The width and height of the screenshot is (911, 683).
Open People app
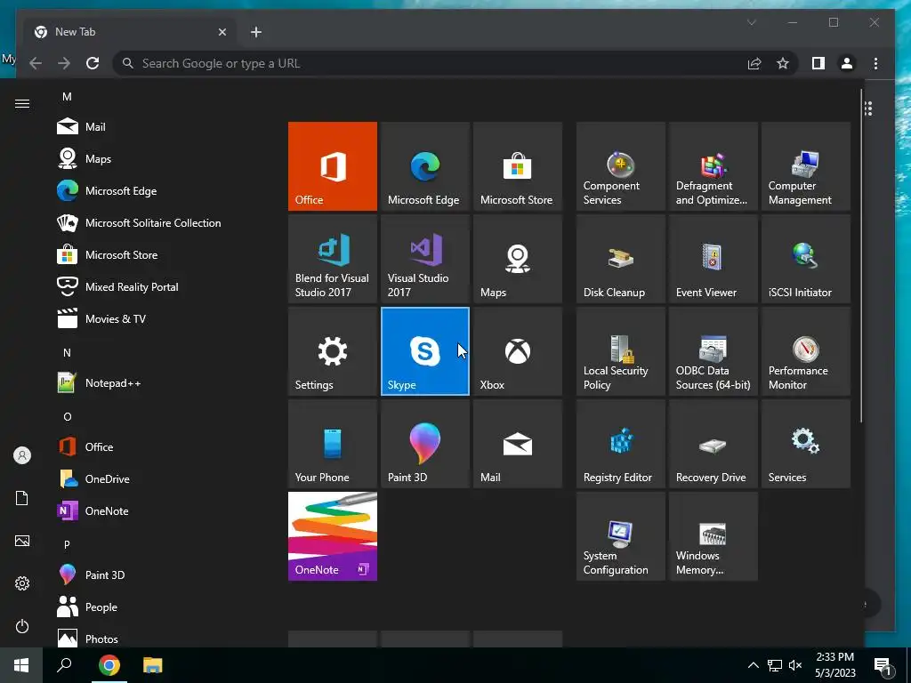163,607
